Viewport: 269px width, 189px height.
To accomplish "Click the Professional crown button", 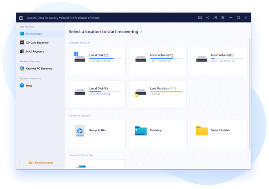I will [40, 162].
